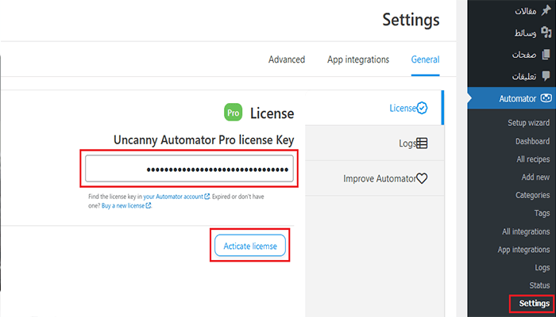The height and width of the screenshot is (317, 556).
Task: Open Settings in the sidebar submenu
Action: click(535, 304)
